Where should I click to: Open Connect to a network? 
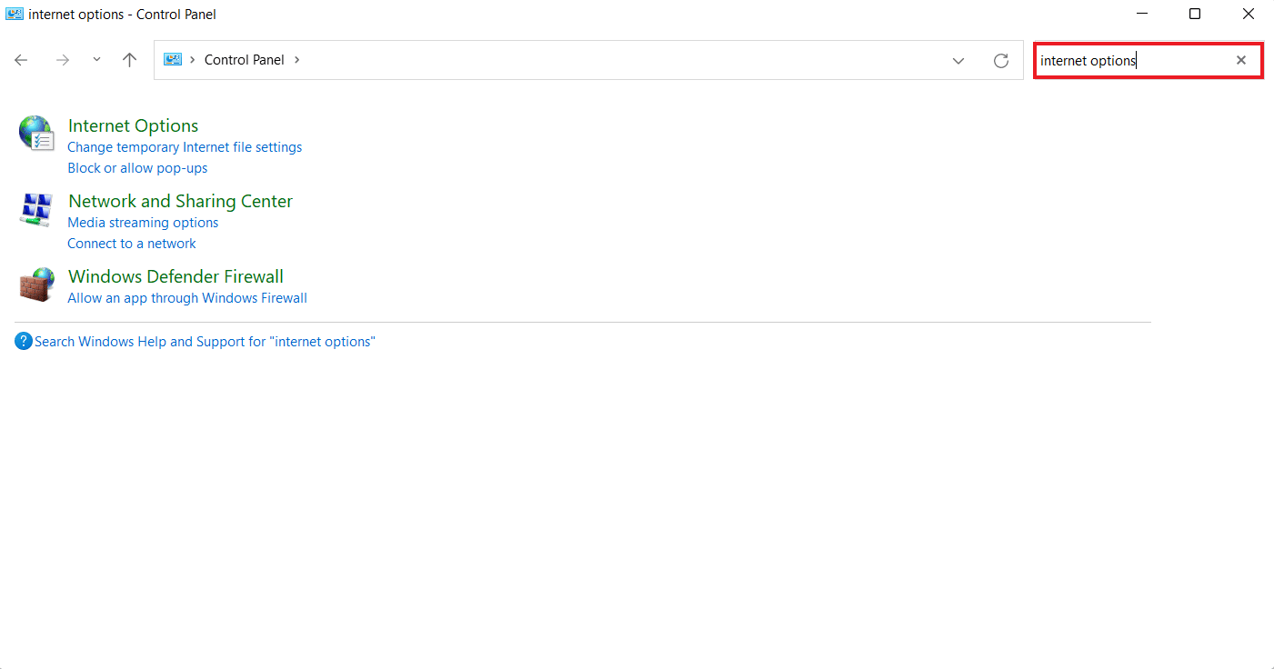pyautogui.click(x=132, y=244)
